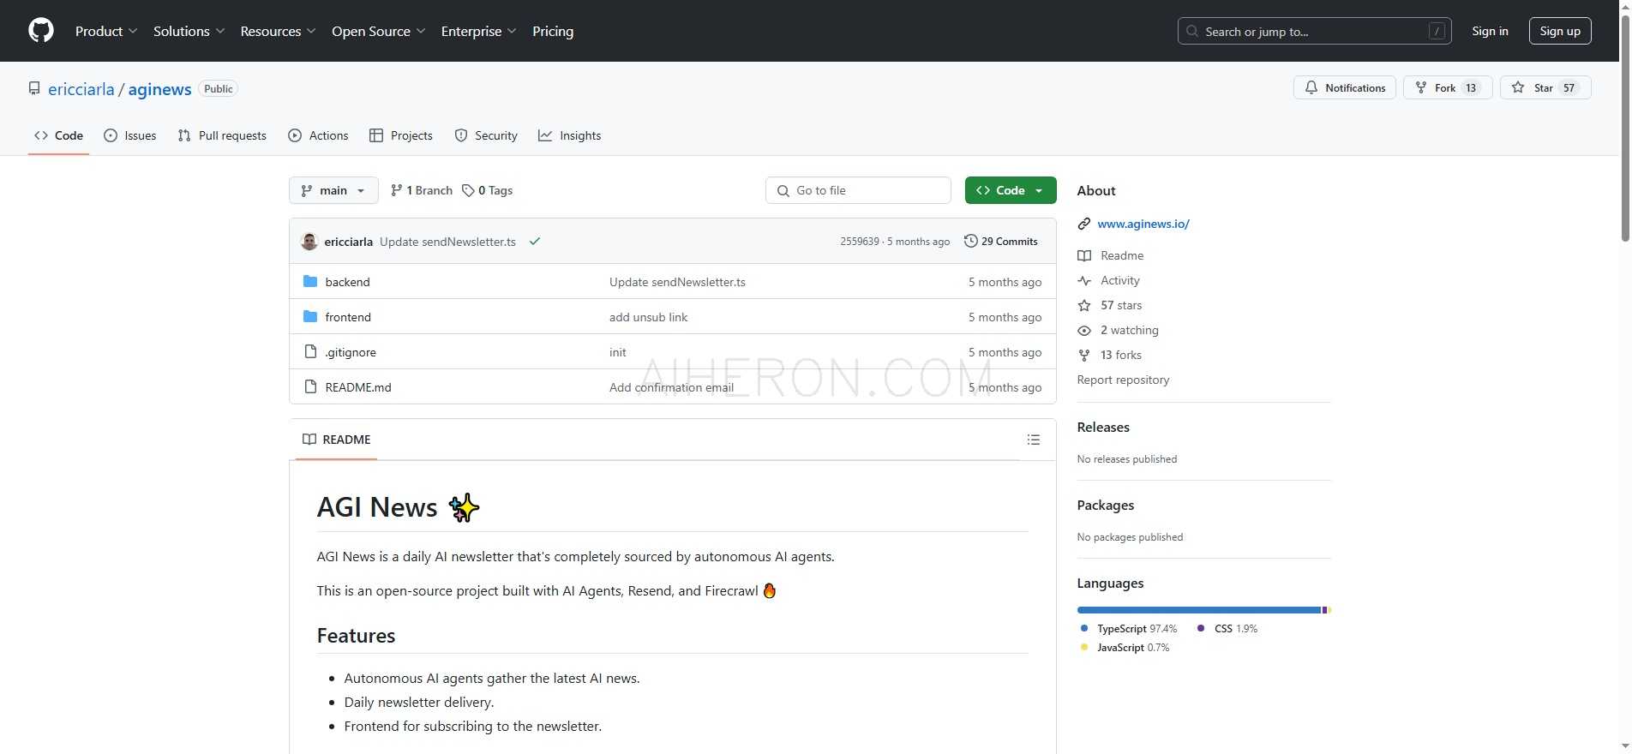The width and height of the screenshot is (1632, 754).
Task: Click the GitHub logo icon
Action: (41, 31)
